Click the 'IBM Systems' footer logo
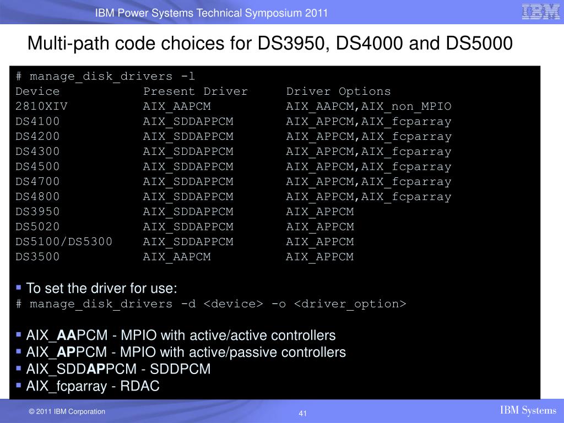The width and height of the screenshot is (564, 423). tap(528, 410)
